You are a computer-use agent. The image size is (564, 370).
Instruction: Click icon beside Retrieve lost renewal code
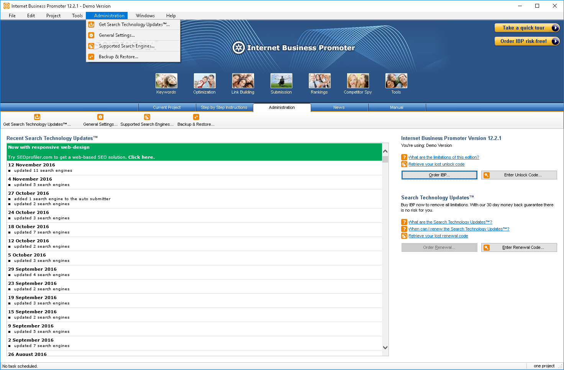[x=404, y=236]
